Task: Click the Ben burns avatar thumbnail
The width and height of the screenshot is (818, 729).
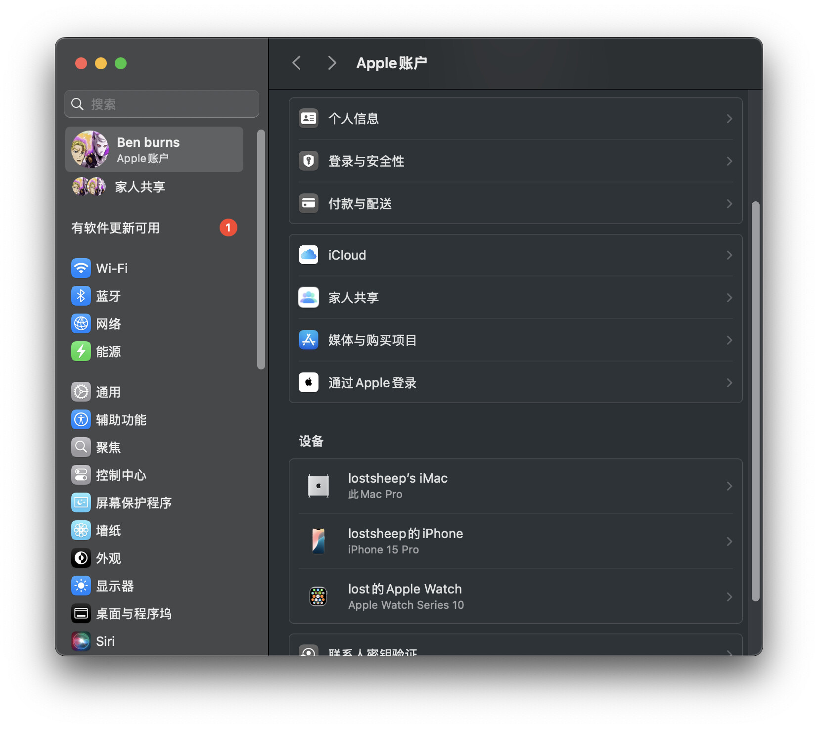Action: [x=90, y=149]
